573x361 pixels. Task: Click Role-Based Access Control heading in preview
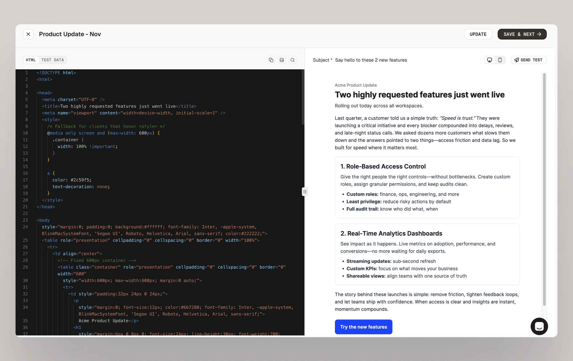pyautogui.click(x=383, y=166)
